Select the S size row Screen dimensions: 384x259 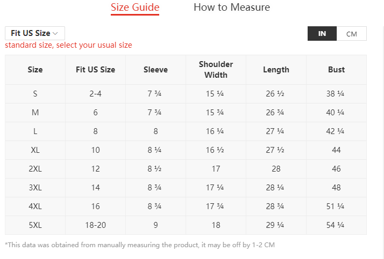(x=35, y=94)
